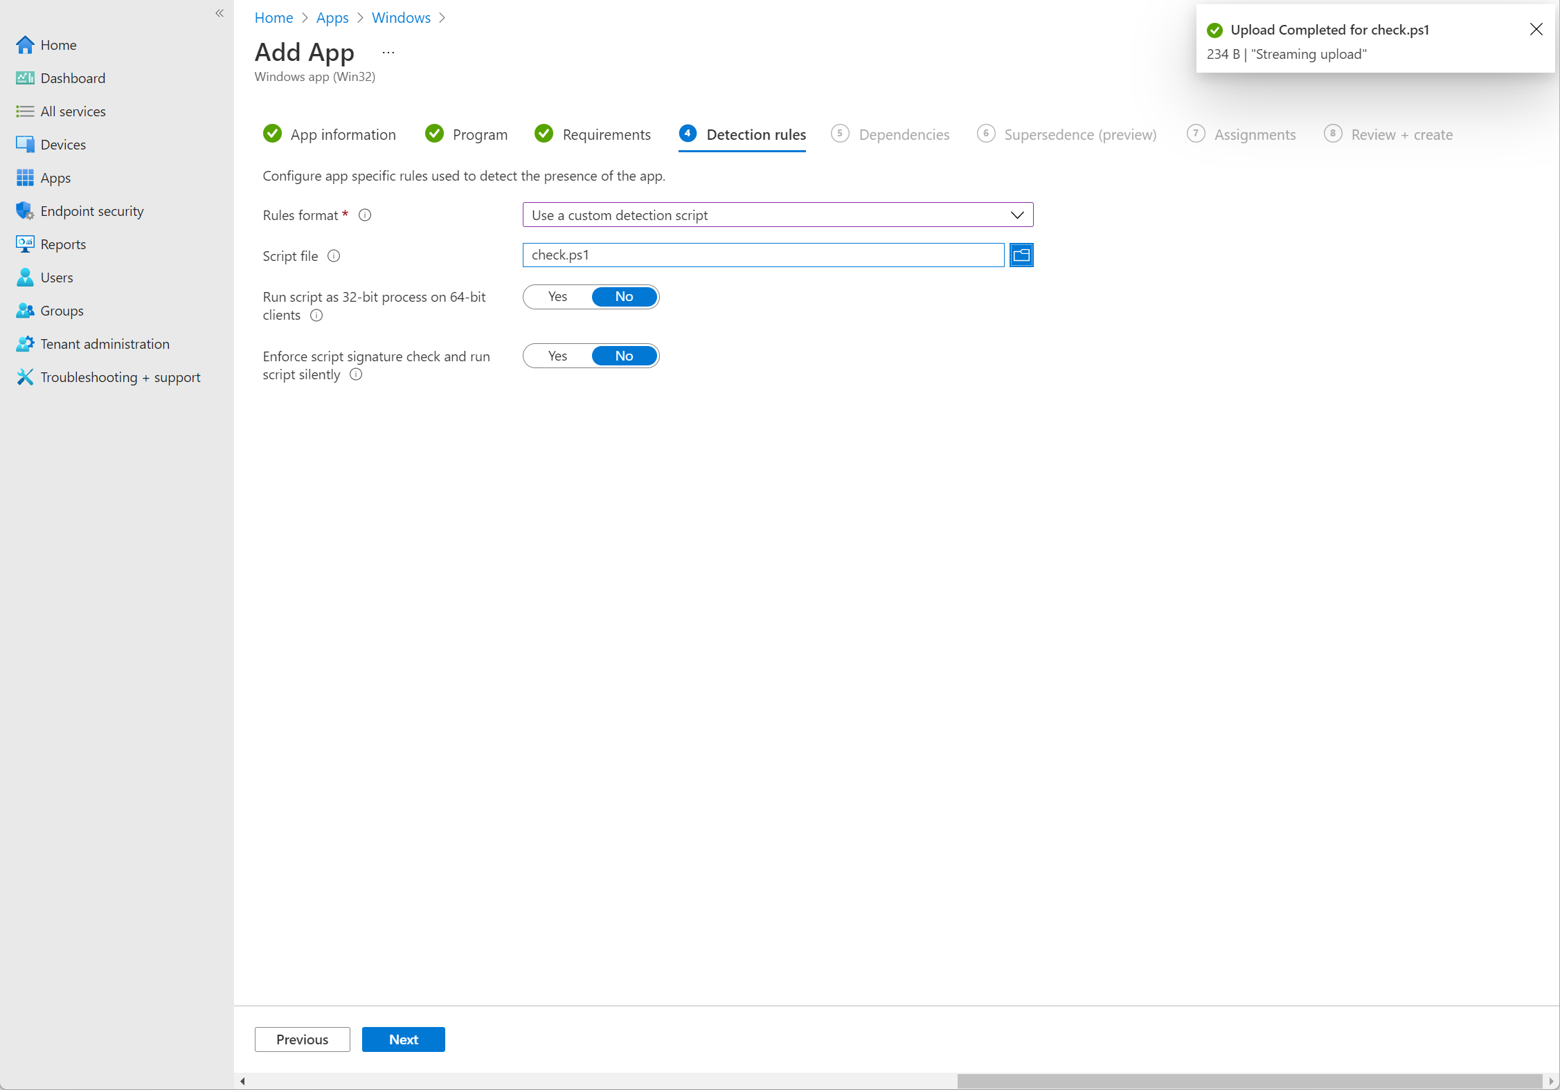Viewport: 1560px width, 1090px height.
Task: Open the Endpoint security shield icon
Action: coord(25,211)
